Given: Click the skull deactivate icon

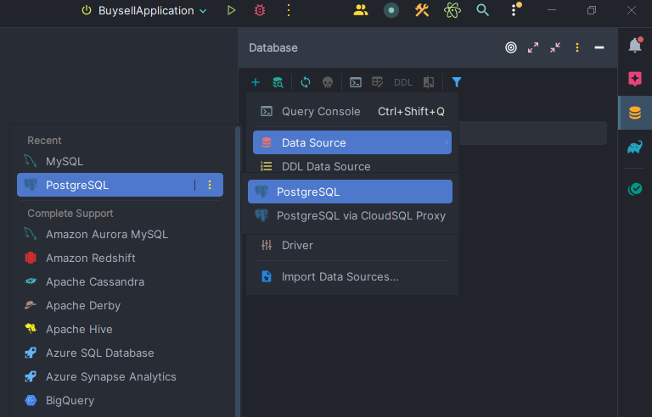Looking at the screenshot, I should [x=328, y=82].
